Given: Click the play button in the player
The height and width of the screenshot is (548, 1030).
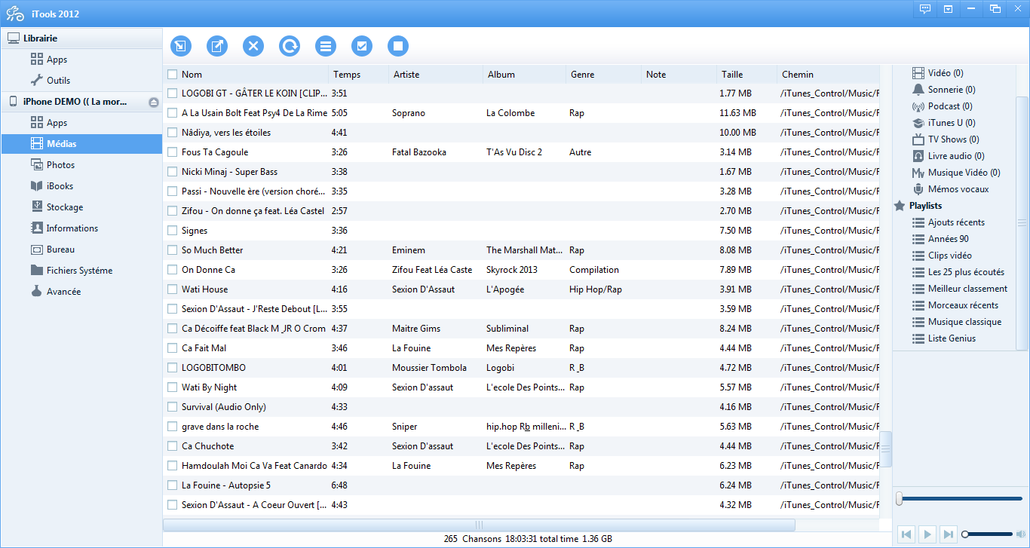Looking at the screenshot, I should click(927, 534).
